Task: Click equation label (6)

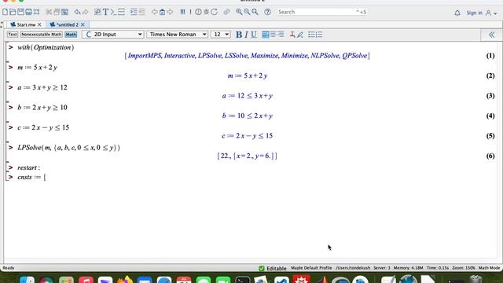Action: coord(490,156)
